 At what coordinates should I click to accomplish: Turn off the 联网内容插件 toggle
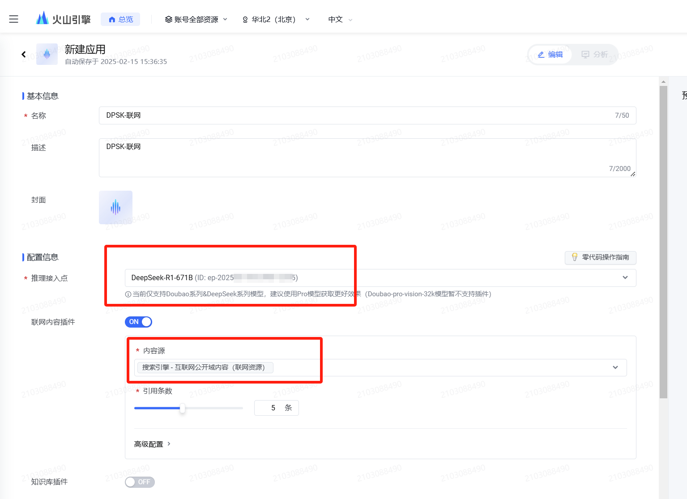pyautogui.click(x=138, y=322)
